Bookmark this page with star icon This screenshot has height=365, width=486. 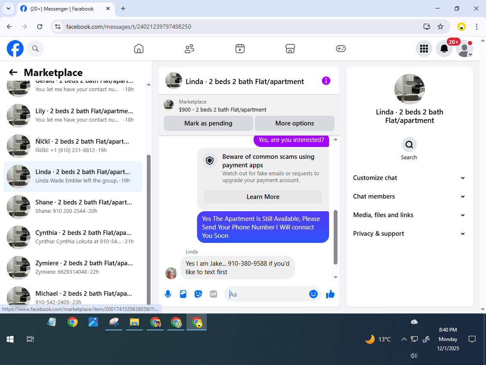point(440,27)
